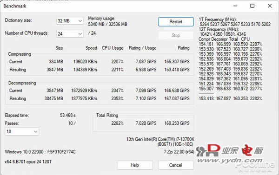This screenshot has width=279, height=175.
Task: Expand the Number of CPU threads dropdown
Action: pyautogui.click(x=70, y=34)
